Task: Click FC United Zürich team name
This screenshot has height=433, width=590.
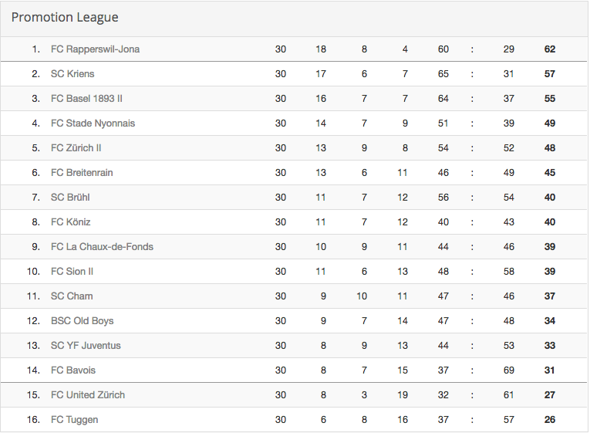Action: pyautogui.click(x=88, y=395)
